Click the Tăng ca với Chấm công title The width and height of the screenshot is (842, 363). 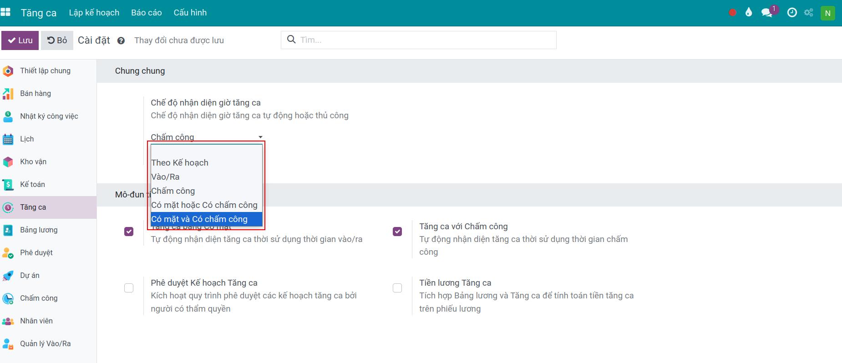click(x=463, y=227)
